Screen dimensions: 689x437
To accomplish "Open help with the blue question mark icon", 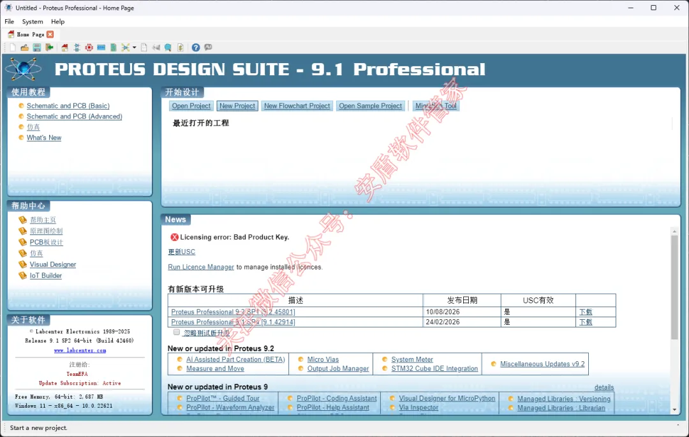I will (x=196, y=47).
